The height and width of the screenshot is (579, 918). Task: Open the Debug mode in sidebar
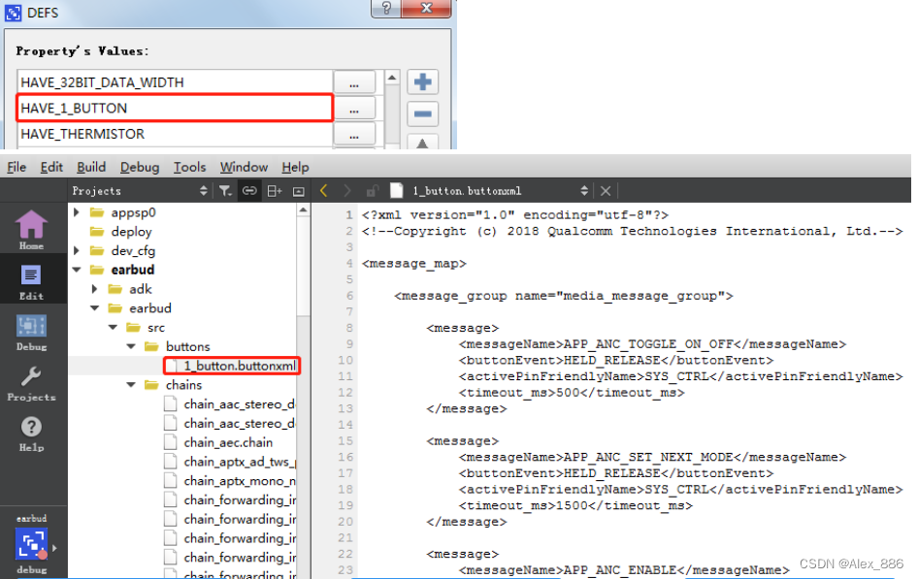point(31,332)
